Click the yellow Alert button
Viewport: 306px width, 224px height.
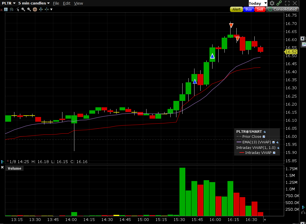[236, 9]
